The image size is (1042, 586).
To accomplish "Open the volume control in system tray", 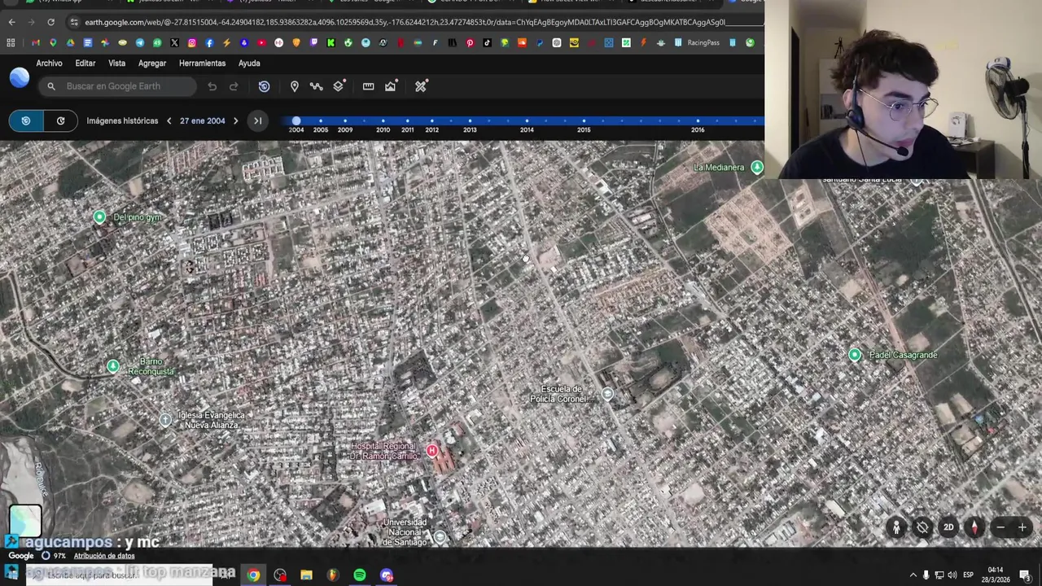I will 952,575.
